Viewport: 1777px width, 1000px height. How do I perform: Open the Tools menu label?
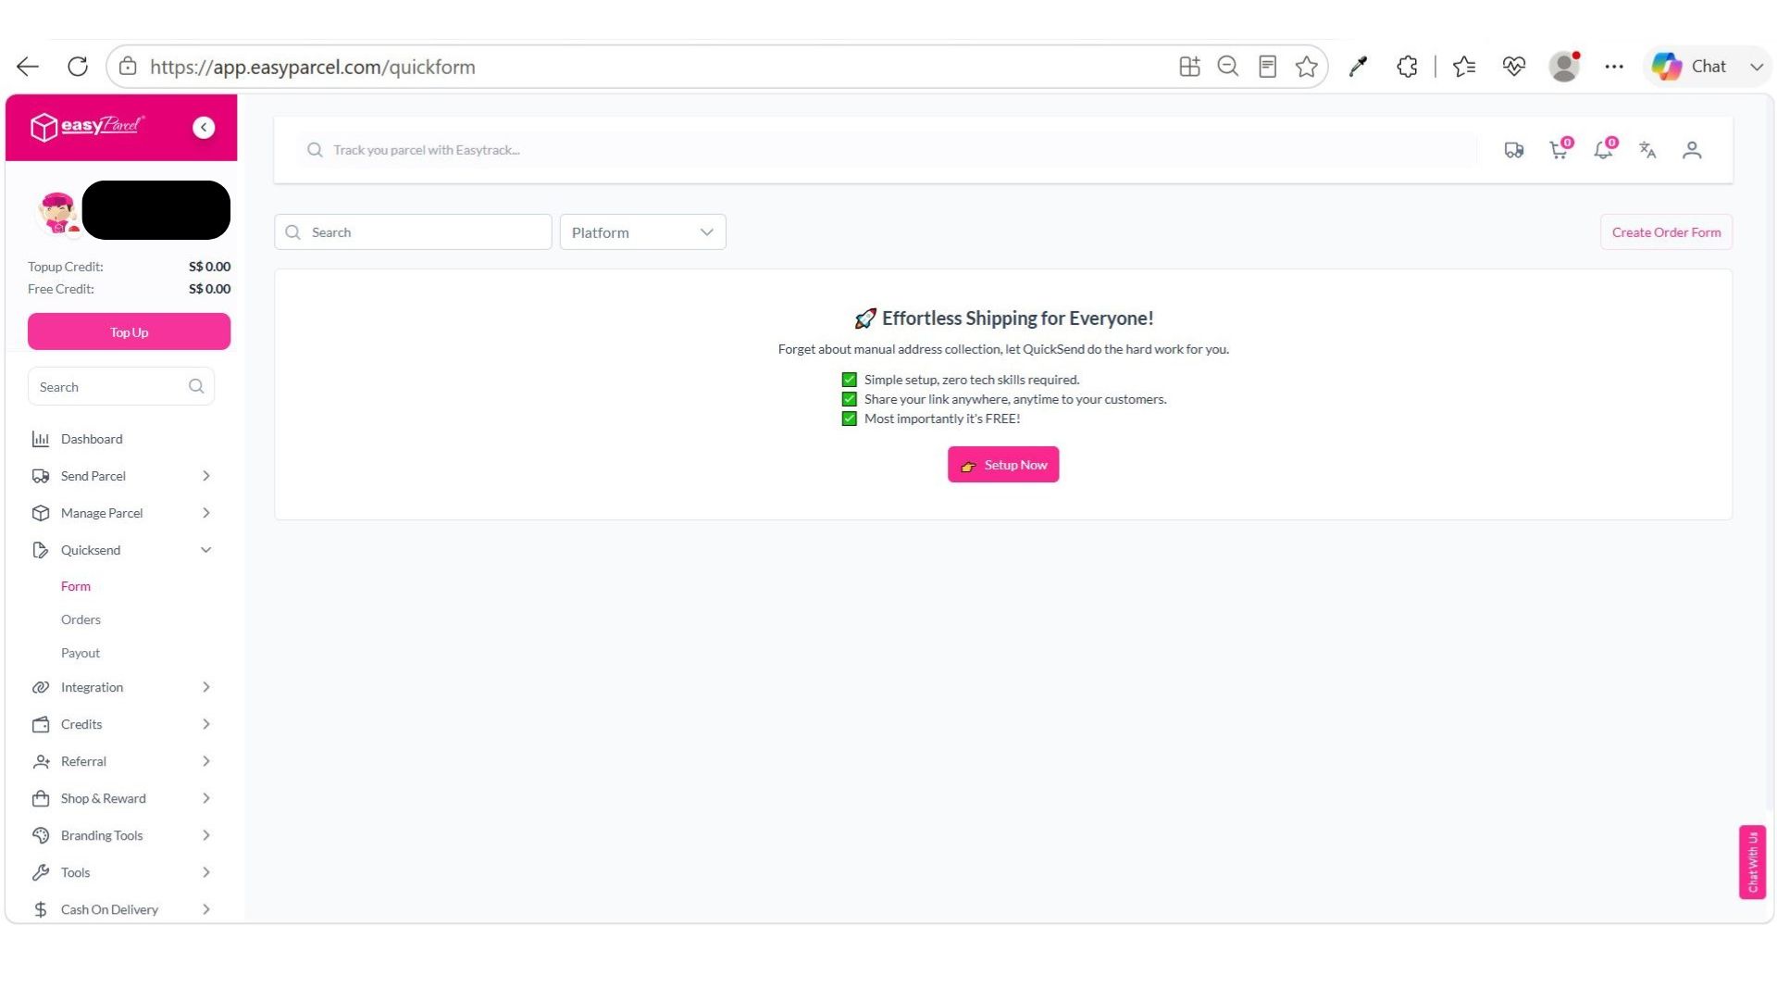coord(76,872)
